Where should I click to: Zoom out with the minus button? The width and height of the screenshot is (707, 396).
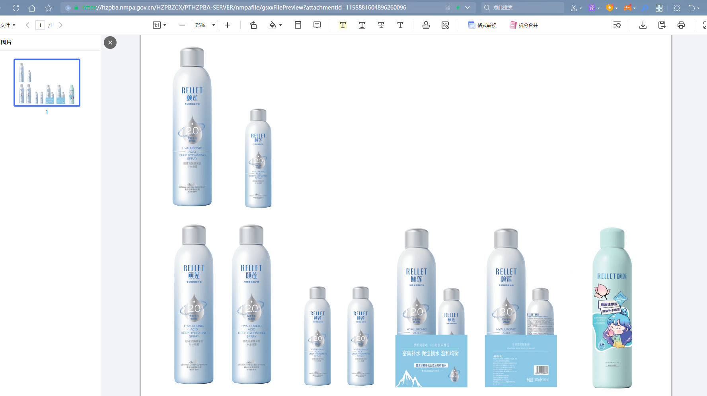182,25
